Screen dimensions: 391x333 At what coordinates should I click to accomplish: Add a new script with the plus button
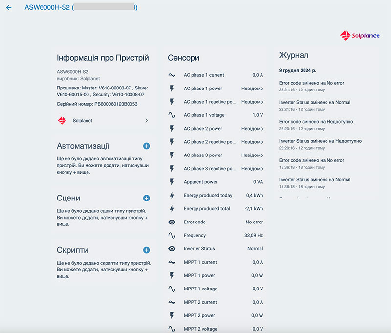click(146, 250)
